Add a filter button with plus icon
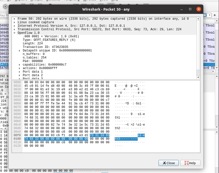The width and height of the screenshot is (219, 173). pos(215,15)
